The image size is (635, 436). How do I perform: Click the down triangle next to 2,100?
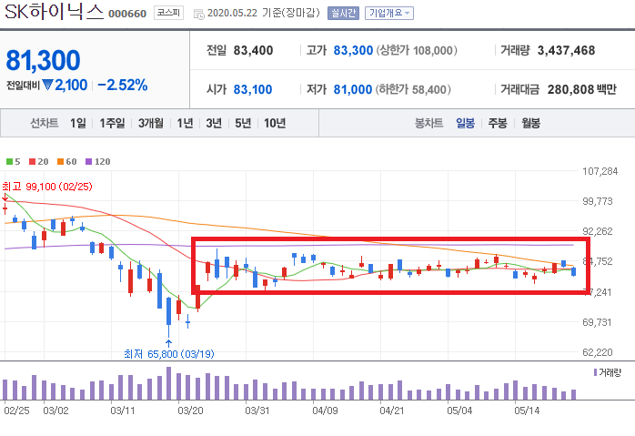pos(48,85)
